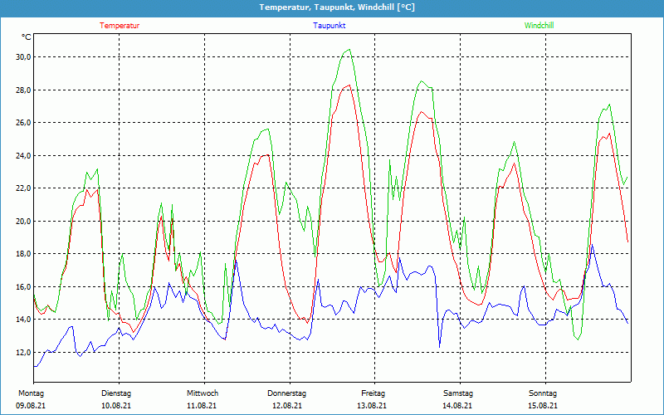Click the '10.08.21' date label
664x415 pixels.
116,406
